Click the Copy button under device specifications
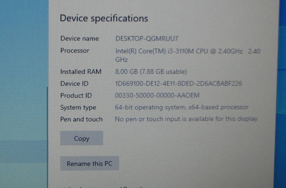This screenshot has width=286, height=188. coord(82,138)
